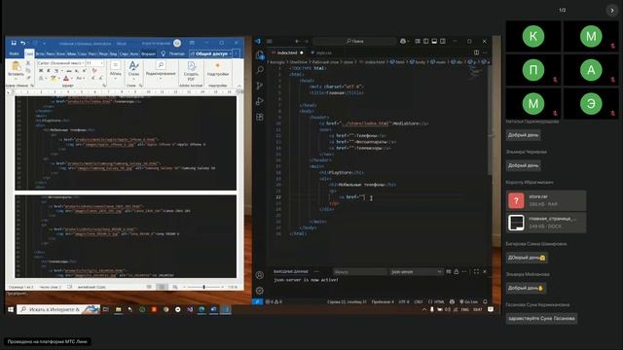
Task: Open the Format (Формат) ribbon tab
Action: click(149, 53)
